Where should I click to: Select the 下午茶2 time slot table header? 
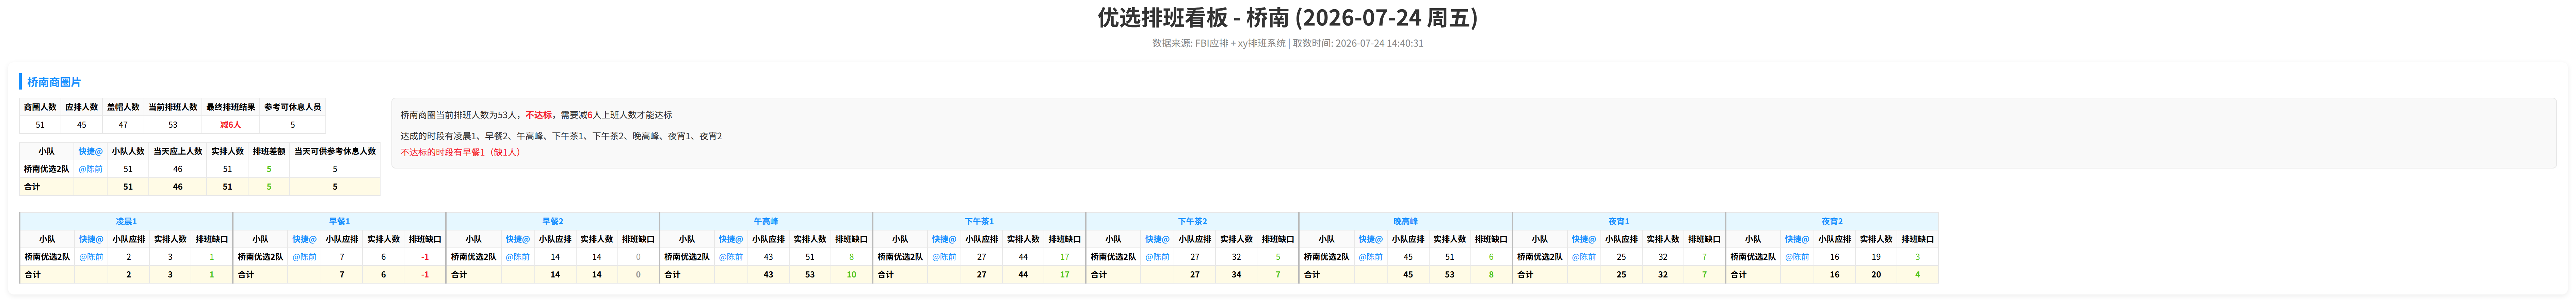pyautogui.click(x=1192, y=221)
